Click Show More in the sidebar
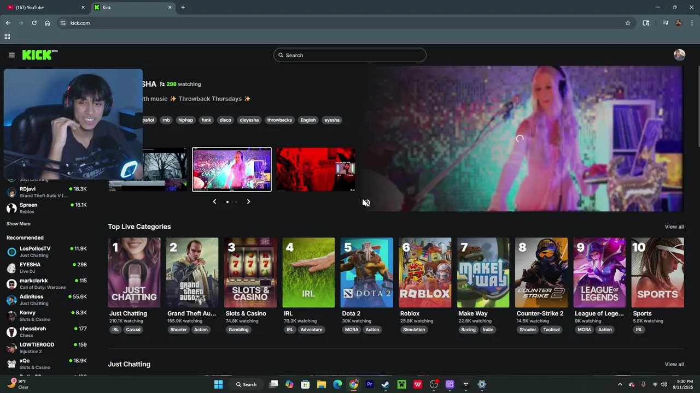The image size is (700, 393). click(x=19, y=224)
